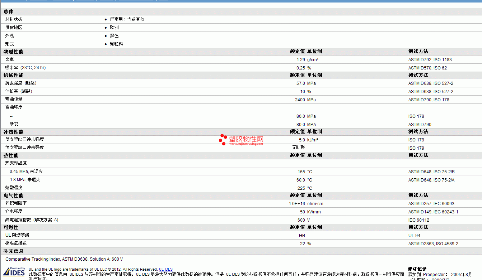Click the 体积电阻率 row label

16,203
